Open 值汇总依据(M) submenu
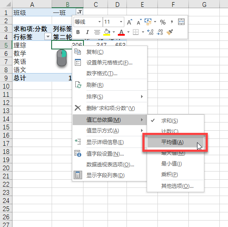Viewport: 228px width, 227px height. coord(110,120)
